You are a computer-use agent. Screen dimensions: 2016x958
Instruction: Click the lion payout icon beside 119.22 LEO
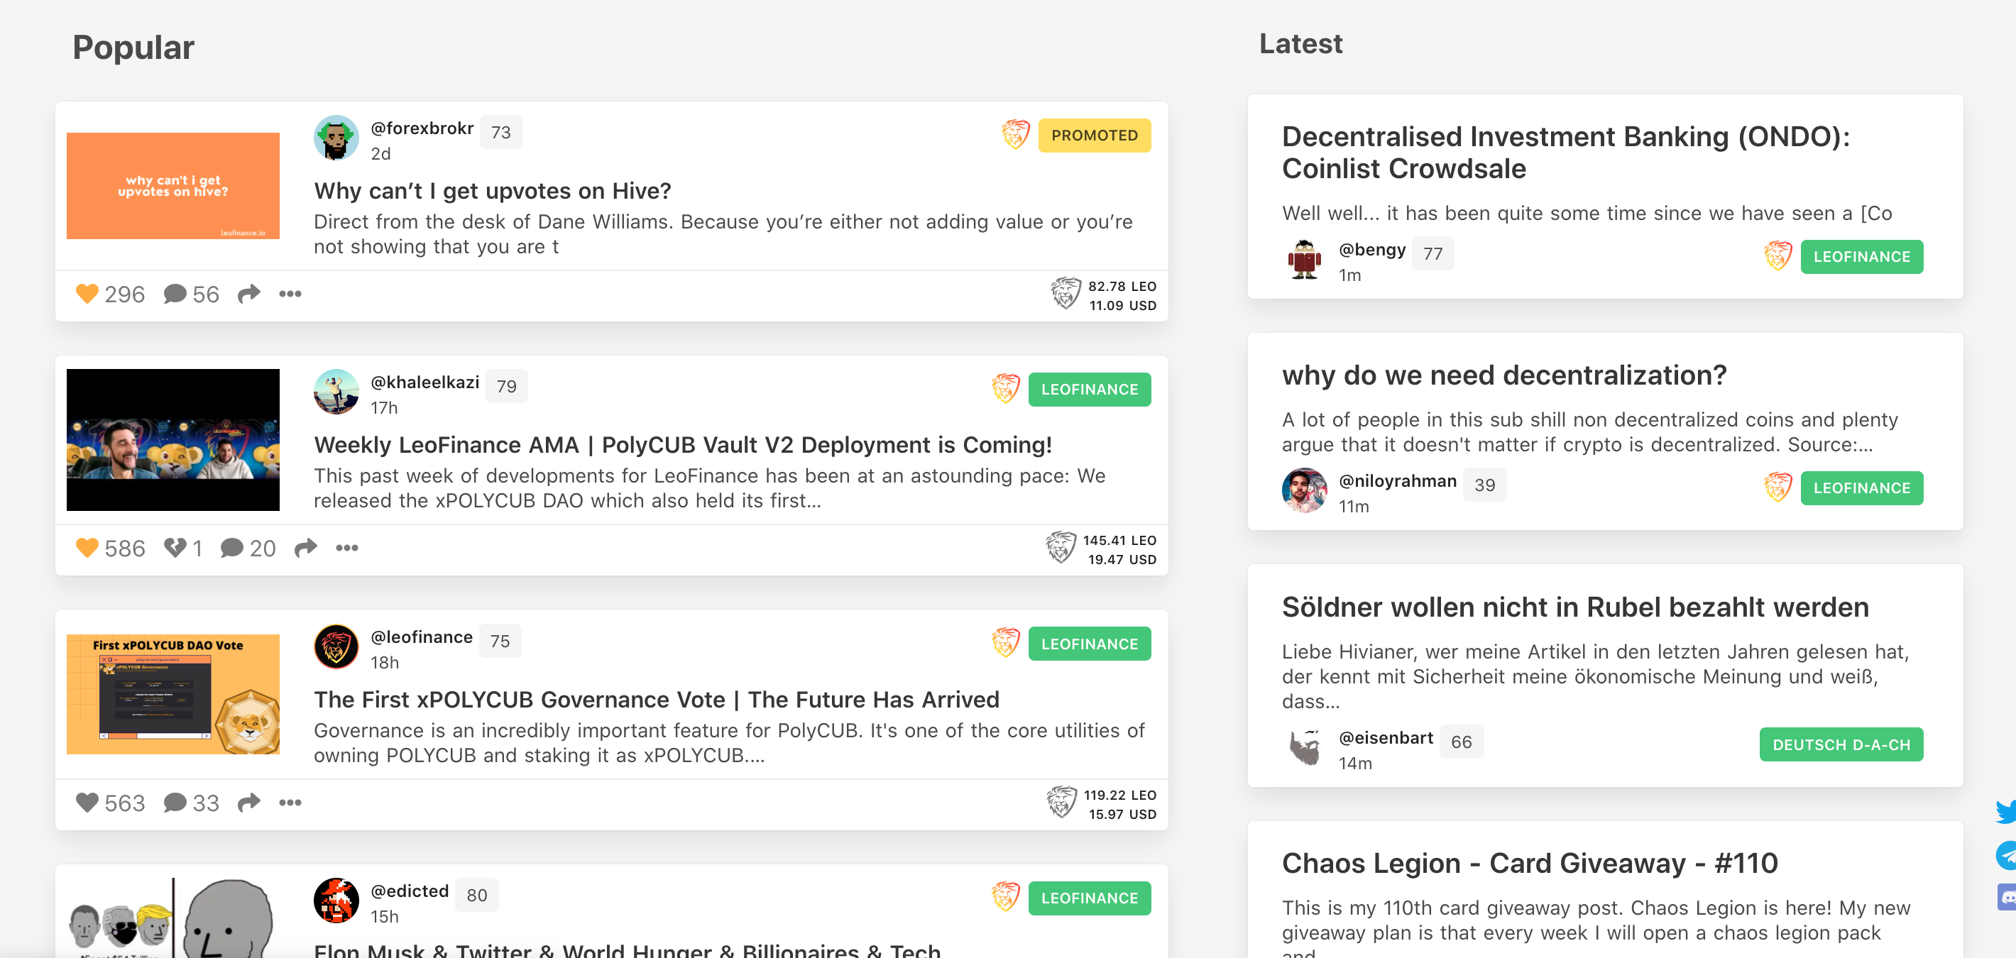pos(1061,803)
